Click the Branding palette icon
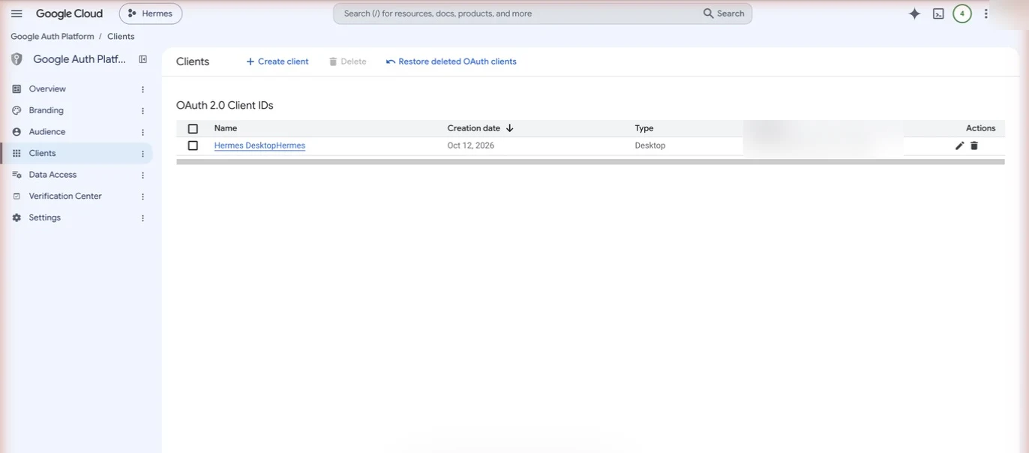This screenshot has height=453, width=1029. [16, 110]
